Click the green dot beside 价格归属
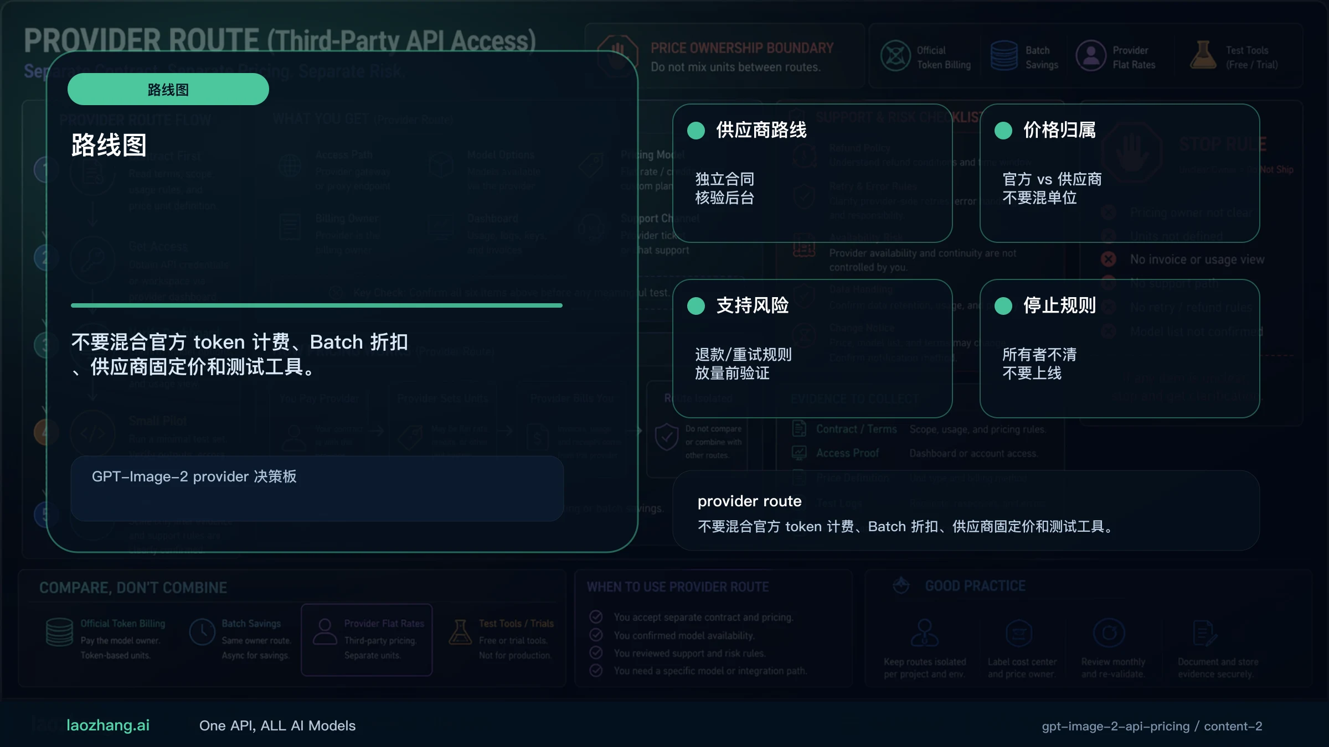 (1003, 131)
